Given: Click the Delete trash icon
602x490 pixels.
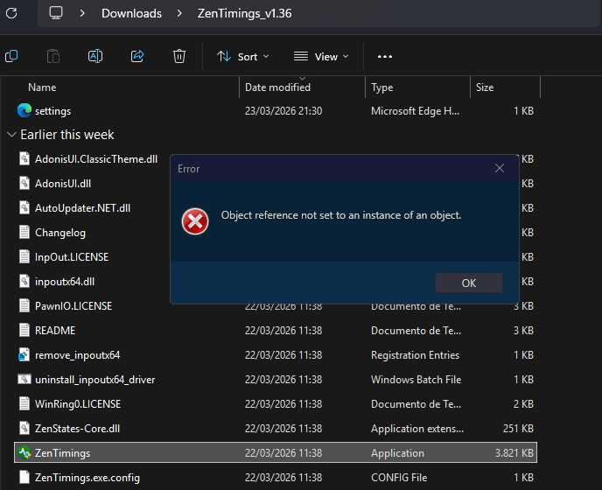Looking at the screenshot, I should (179, 56).
